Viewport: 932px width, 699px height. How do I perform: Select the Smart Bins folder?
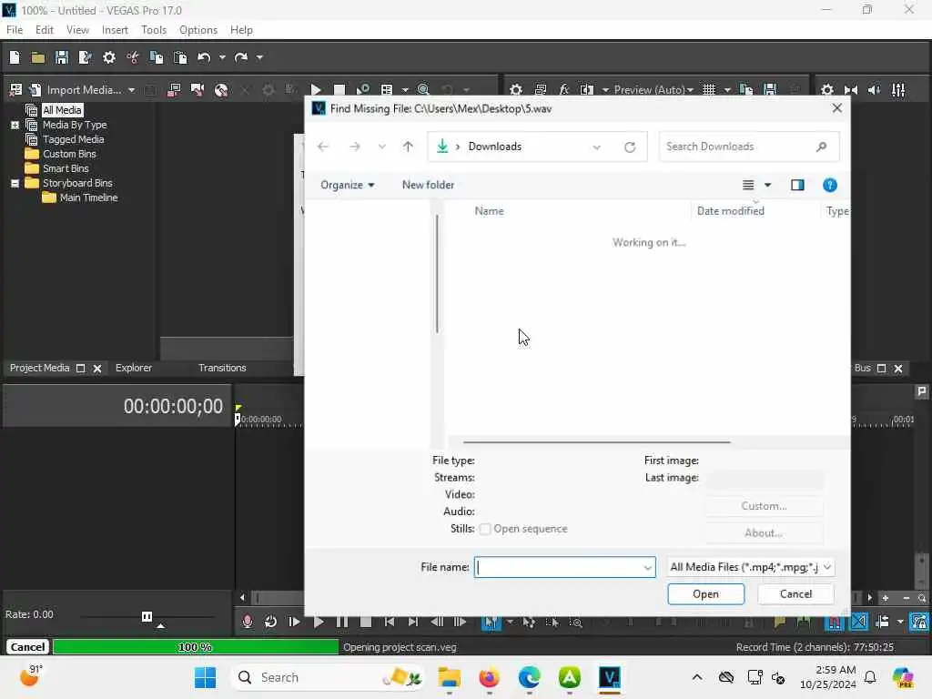point(66,168)
